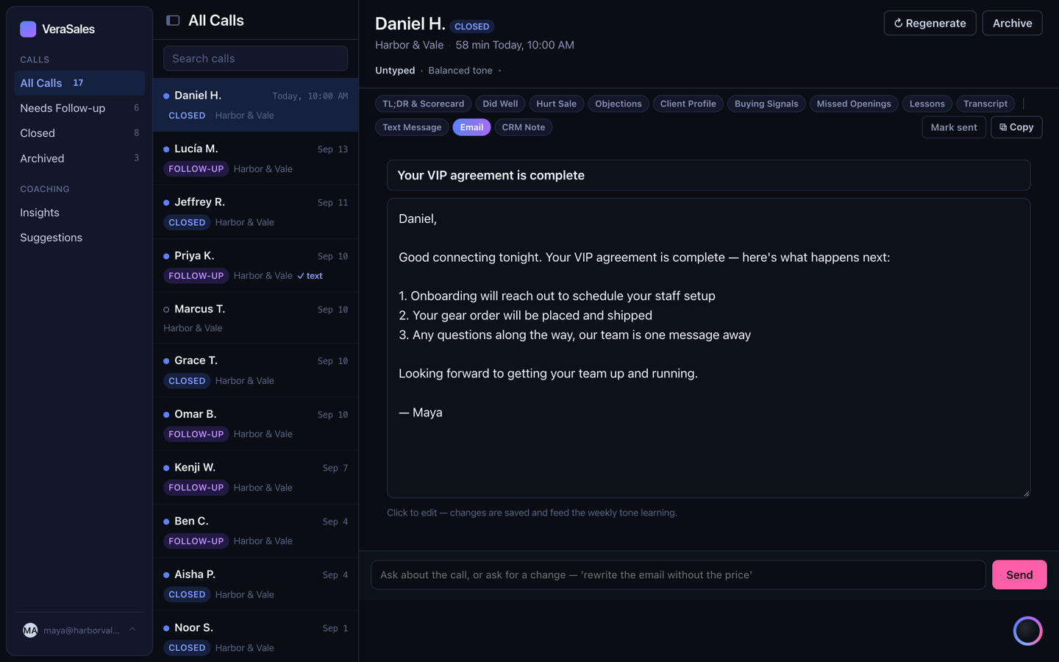Viewport: 1059px width, 662px height.
Task: Switch to the Transcript tab
Action: click(985, 104)
